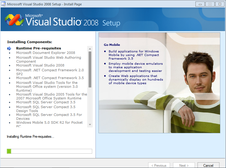This screenshot has height=168, width=226.
Task: Click the scroll up arrow of components list
Action: tap(90, 49)
